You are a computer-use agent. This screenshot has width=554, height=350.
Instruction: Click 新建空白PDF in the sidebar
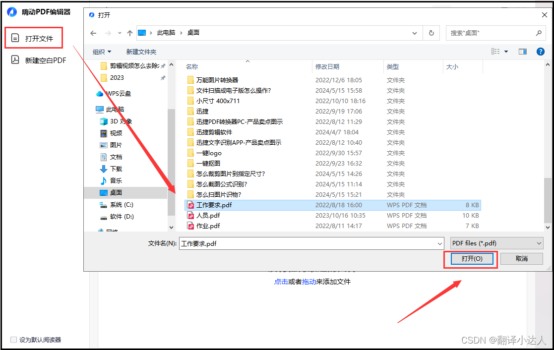(39, 60)
